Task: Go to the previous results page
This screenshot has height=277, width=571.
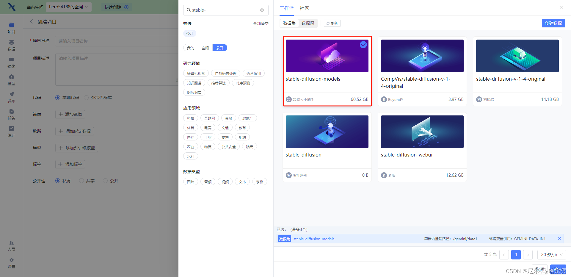Action: click(504, 255)
